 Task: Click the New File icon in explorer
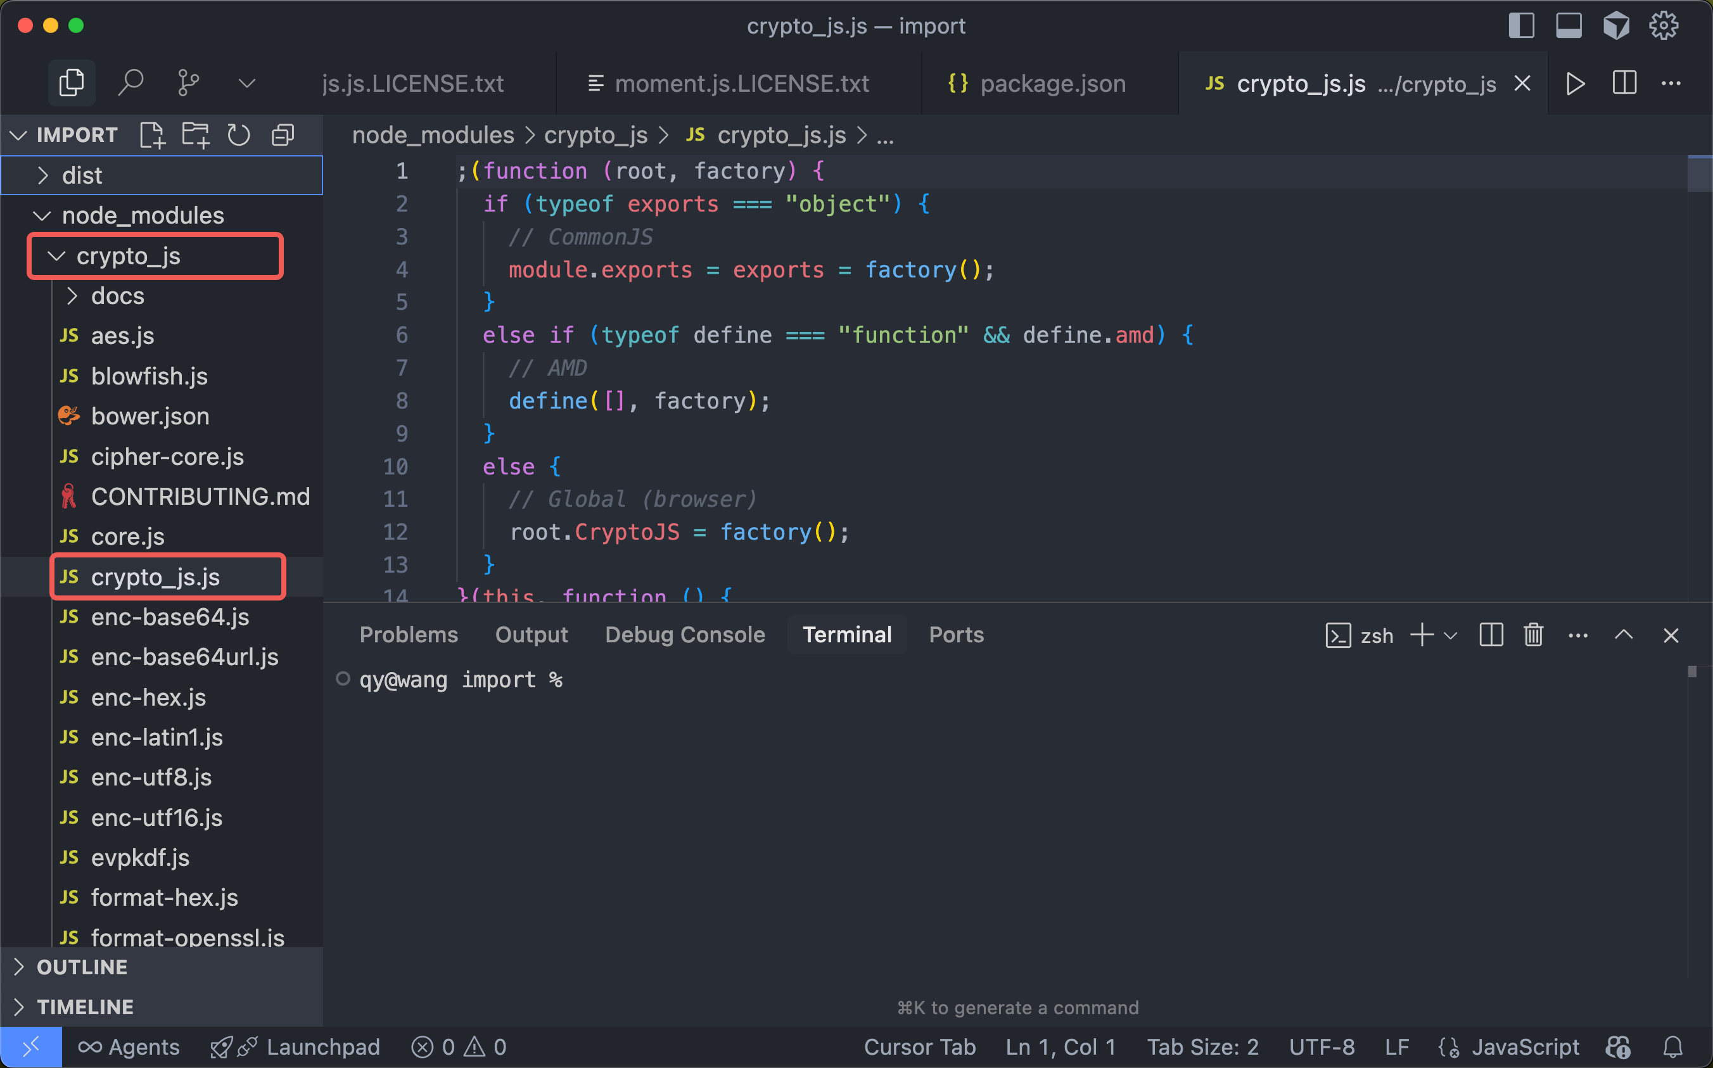pos(152,135)
